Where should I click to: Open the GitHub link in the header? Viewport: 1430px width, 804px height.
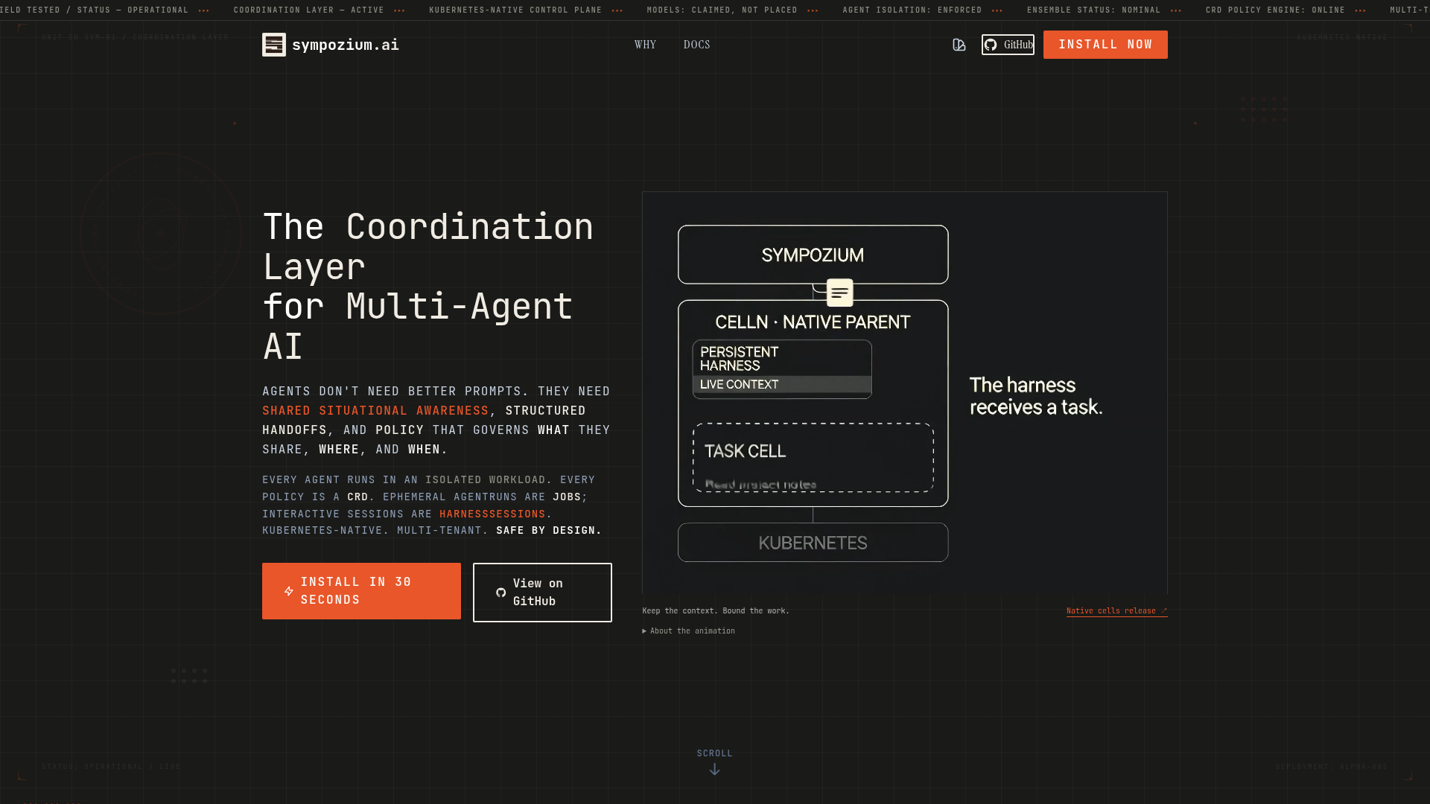click(x=1008, y=45)
